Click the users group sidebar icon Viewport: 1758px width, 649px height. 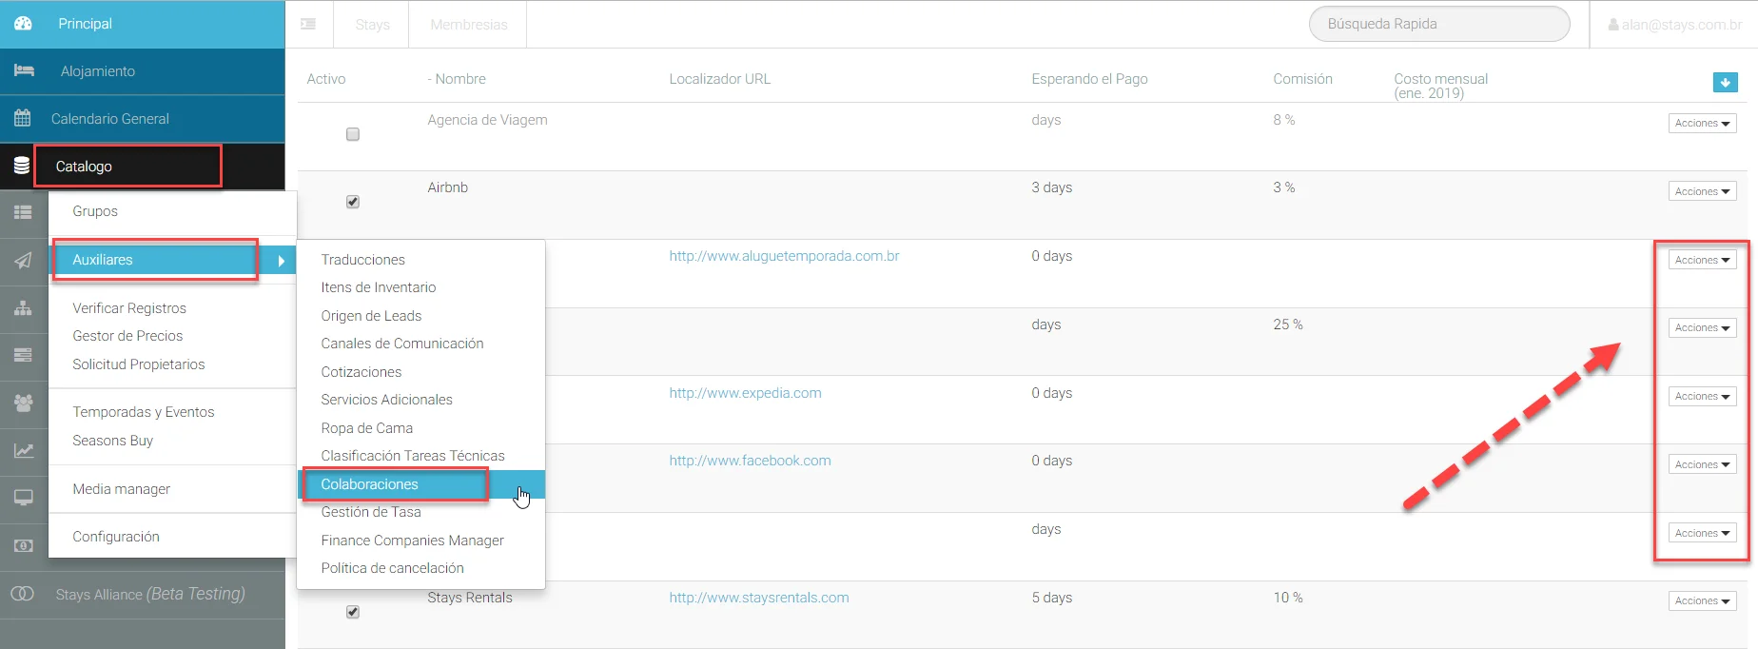(x=23, y=403)
